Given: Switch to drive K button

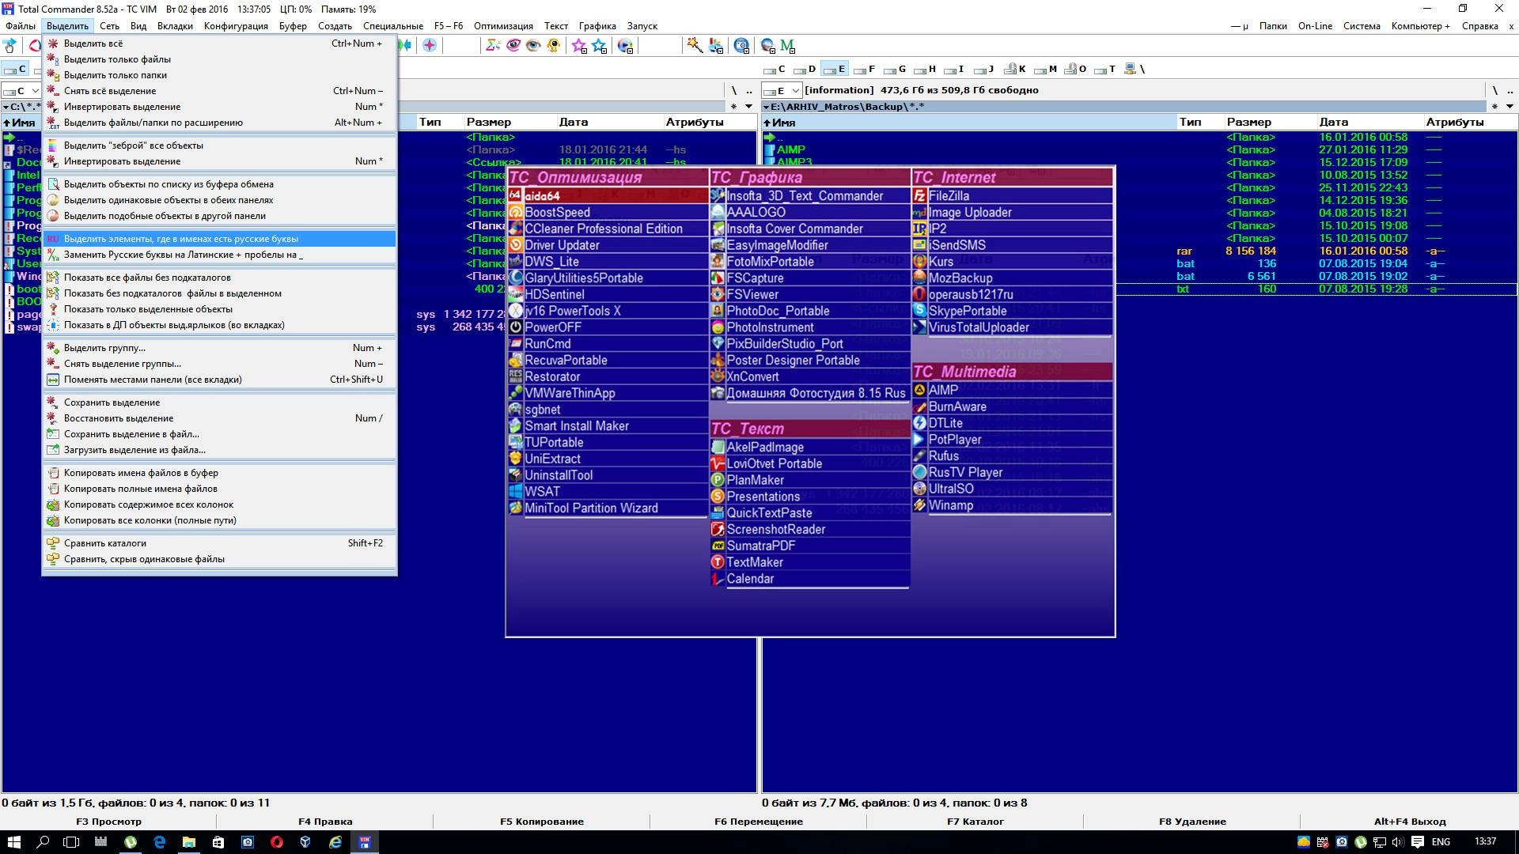Looking at the screenshot, I should tap(1014, 70).
